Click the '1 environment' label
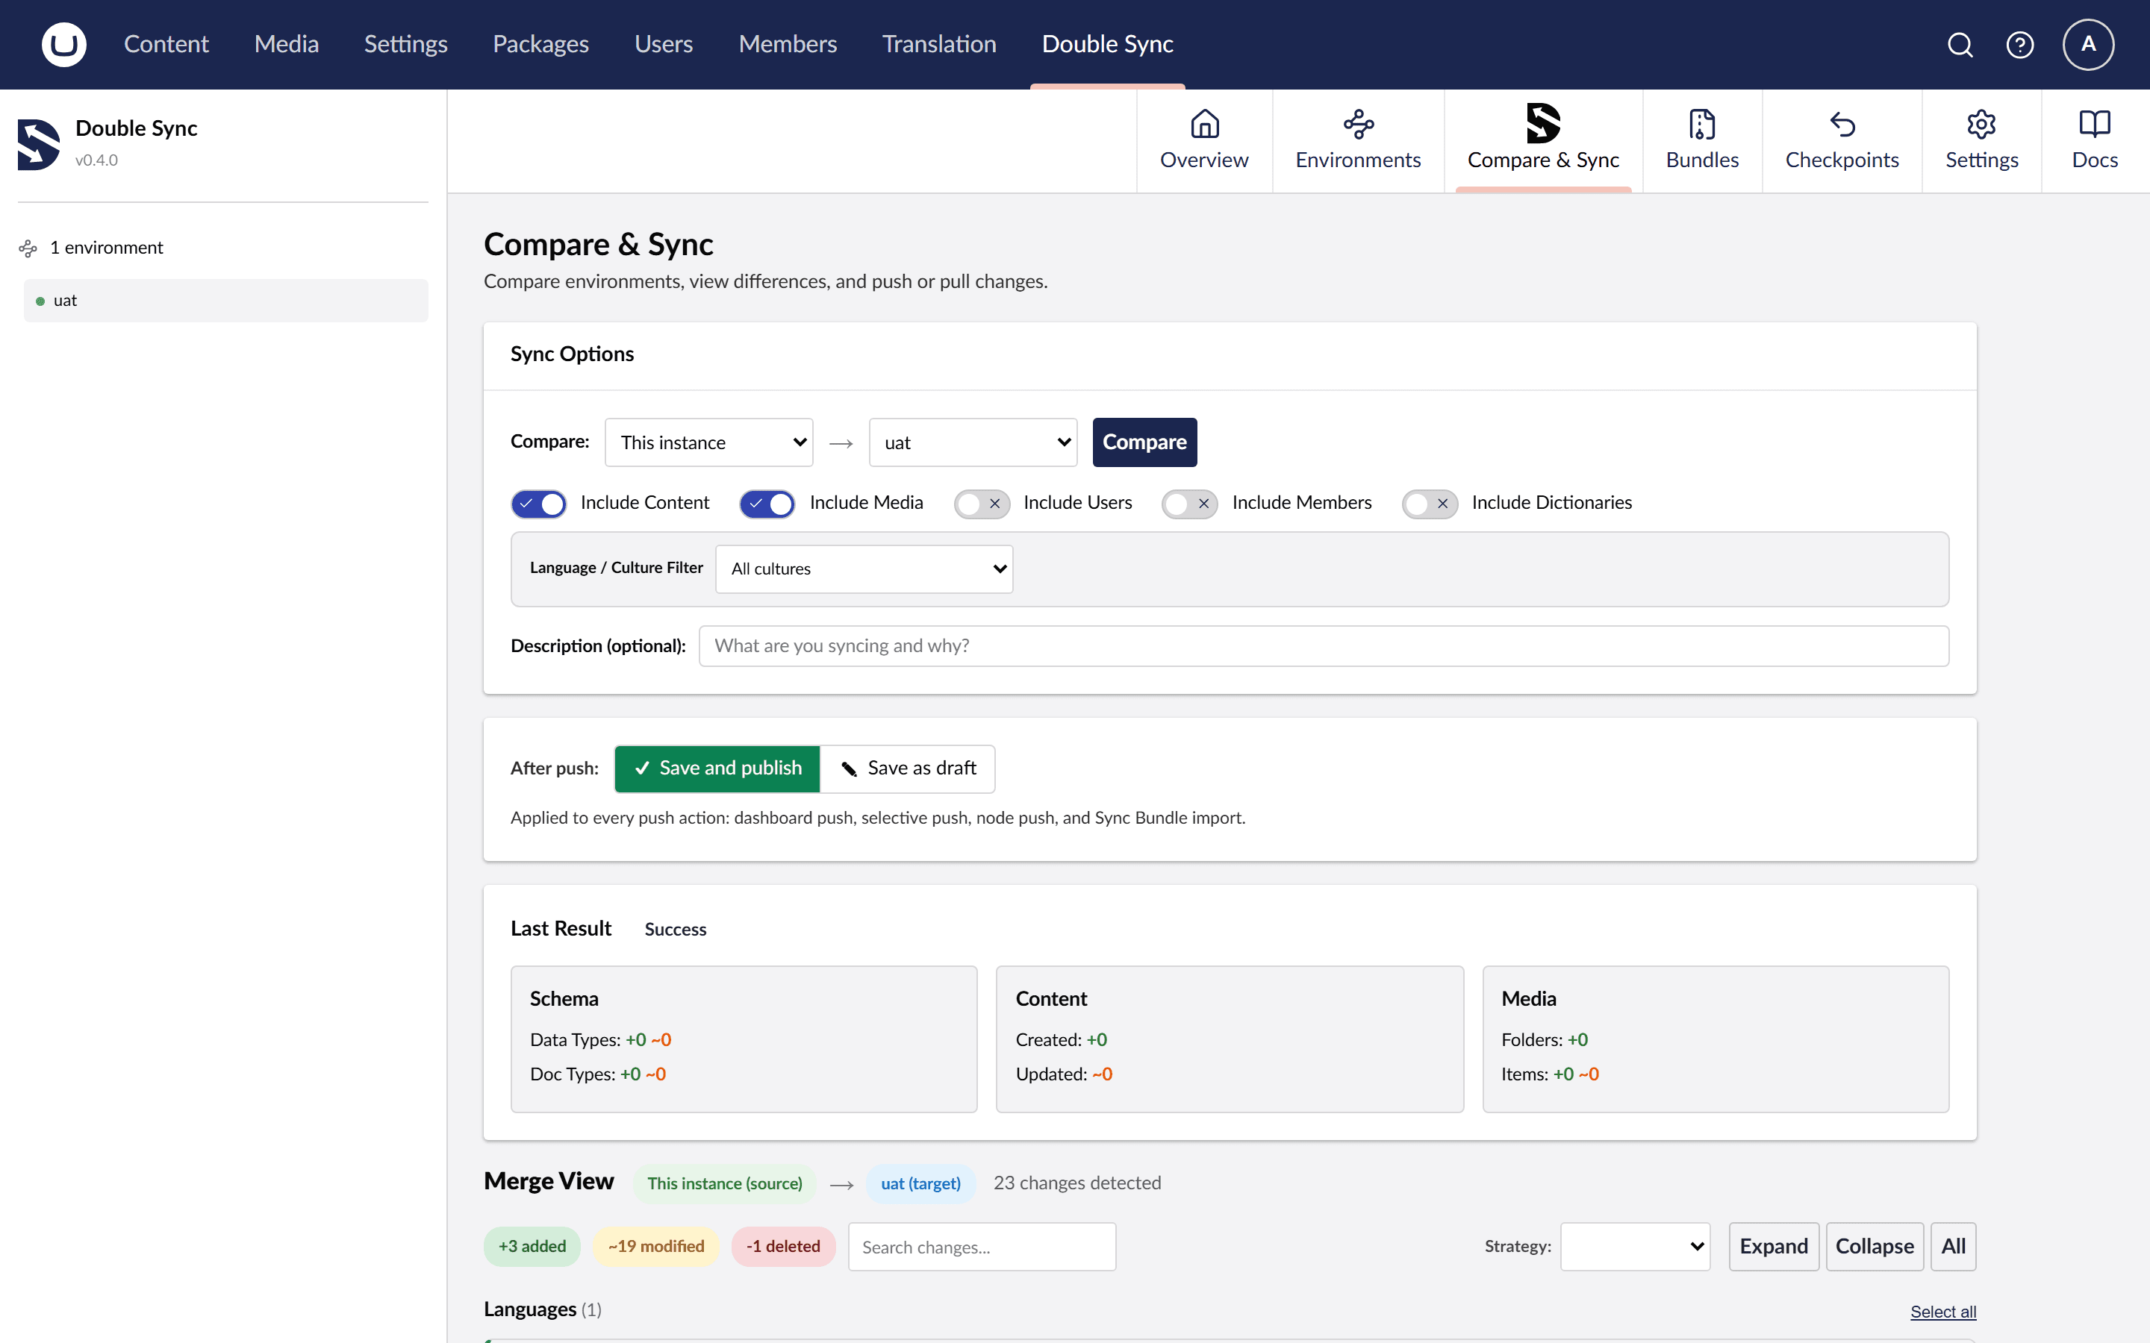 click(x=107, y=248)
